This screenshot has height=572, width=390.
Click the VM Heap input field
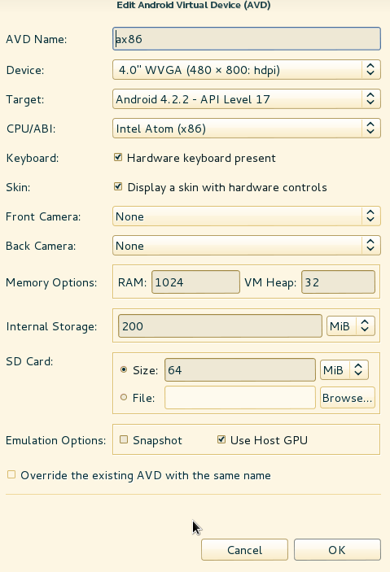point(338,282)
